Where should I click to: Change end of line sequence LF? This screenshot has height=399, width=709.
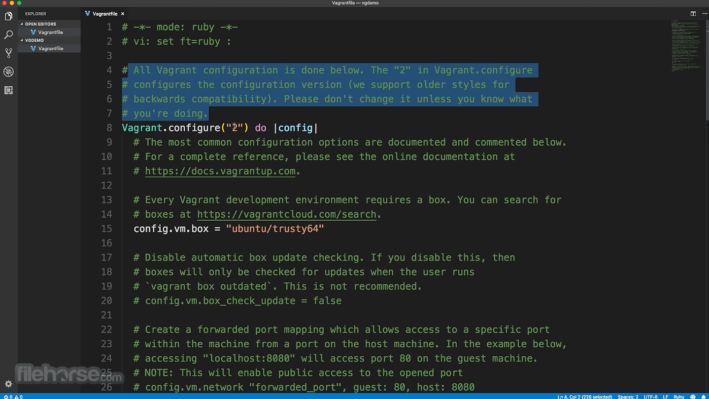[x=666, y=396]
